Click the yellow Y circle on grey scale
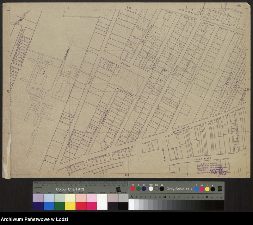Image resolution: width=253 pixels, height=225 pixels. tap(207, 189)
